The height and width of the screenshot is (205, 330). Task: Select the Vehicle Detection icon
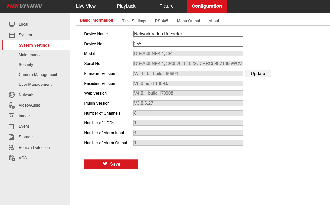tap(12, 148)
